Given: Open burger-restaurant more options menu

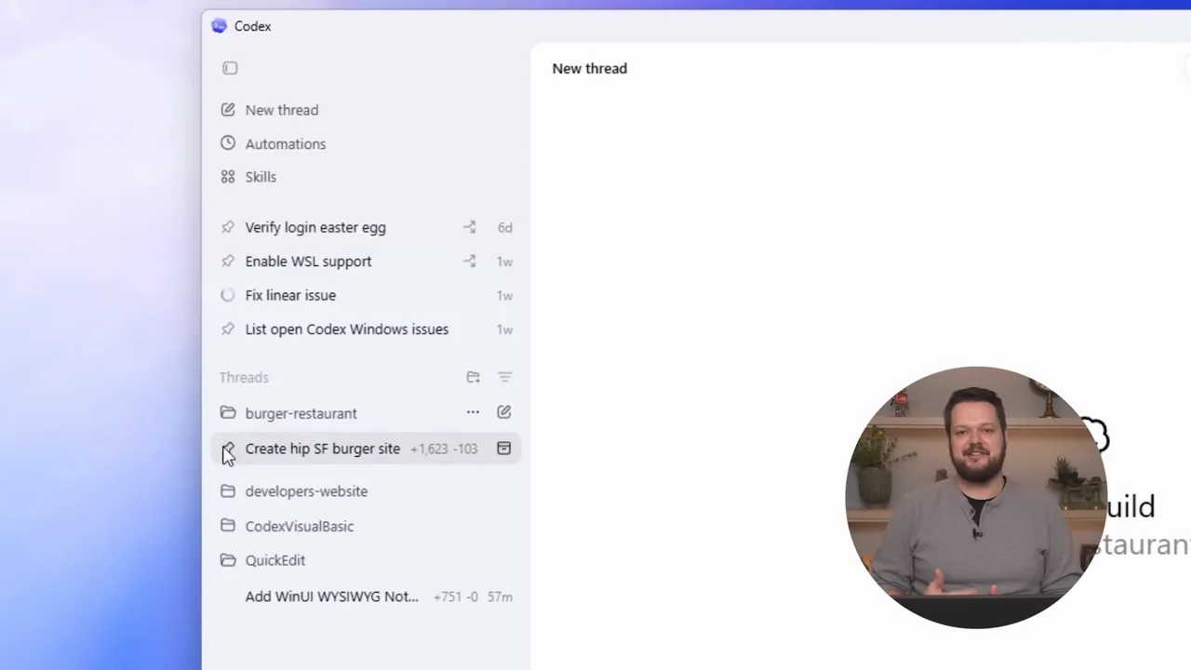Looking at the screenshot, I should pos(473,412).
